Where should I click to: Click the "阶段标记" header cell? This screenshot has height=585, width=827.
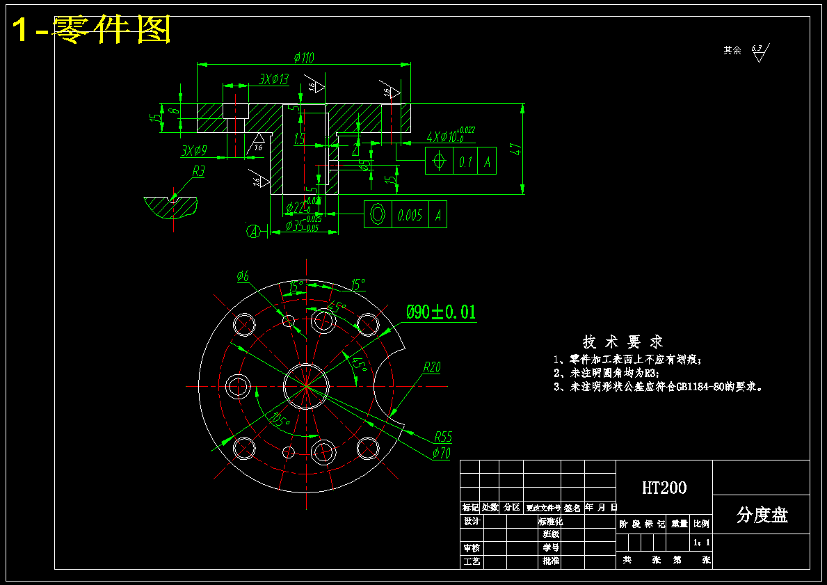click(x=641, y=524)
